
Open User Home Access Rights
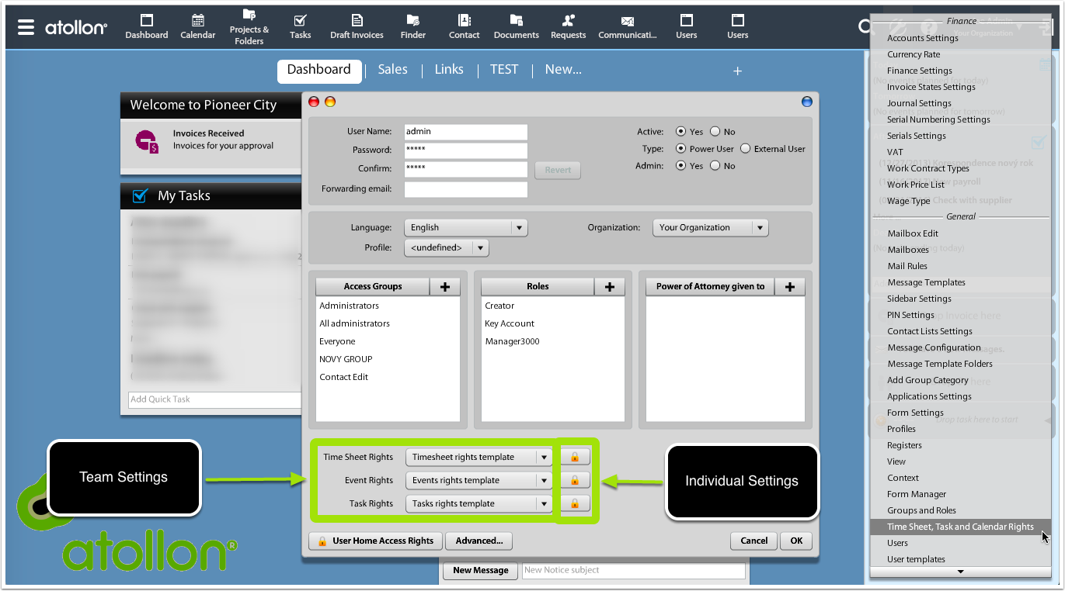(376, 541)
